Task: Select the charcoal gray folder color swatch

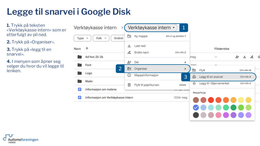Action: (196, 115)
